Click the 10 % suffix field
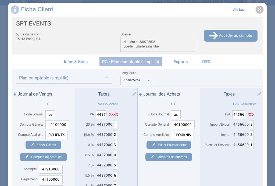 coord(115,145)
